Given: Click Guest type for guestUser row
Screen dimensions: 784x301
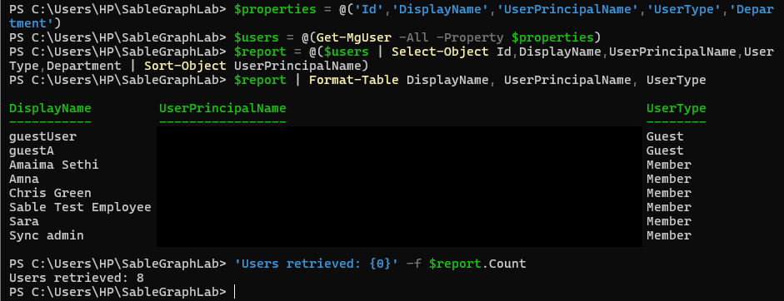Looking at the screenshot, I should tap(665, 136).
